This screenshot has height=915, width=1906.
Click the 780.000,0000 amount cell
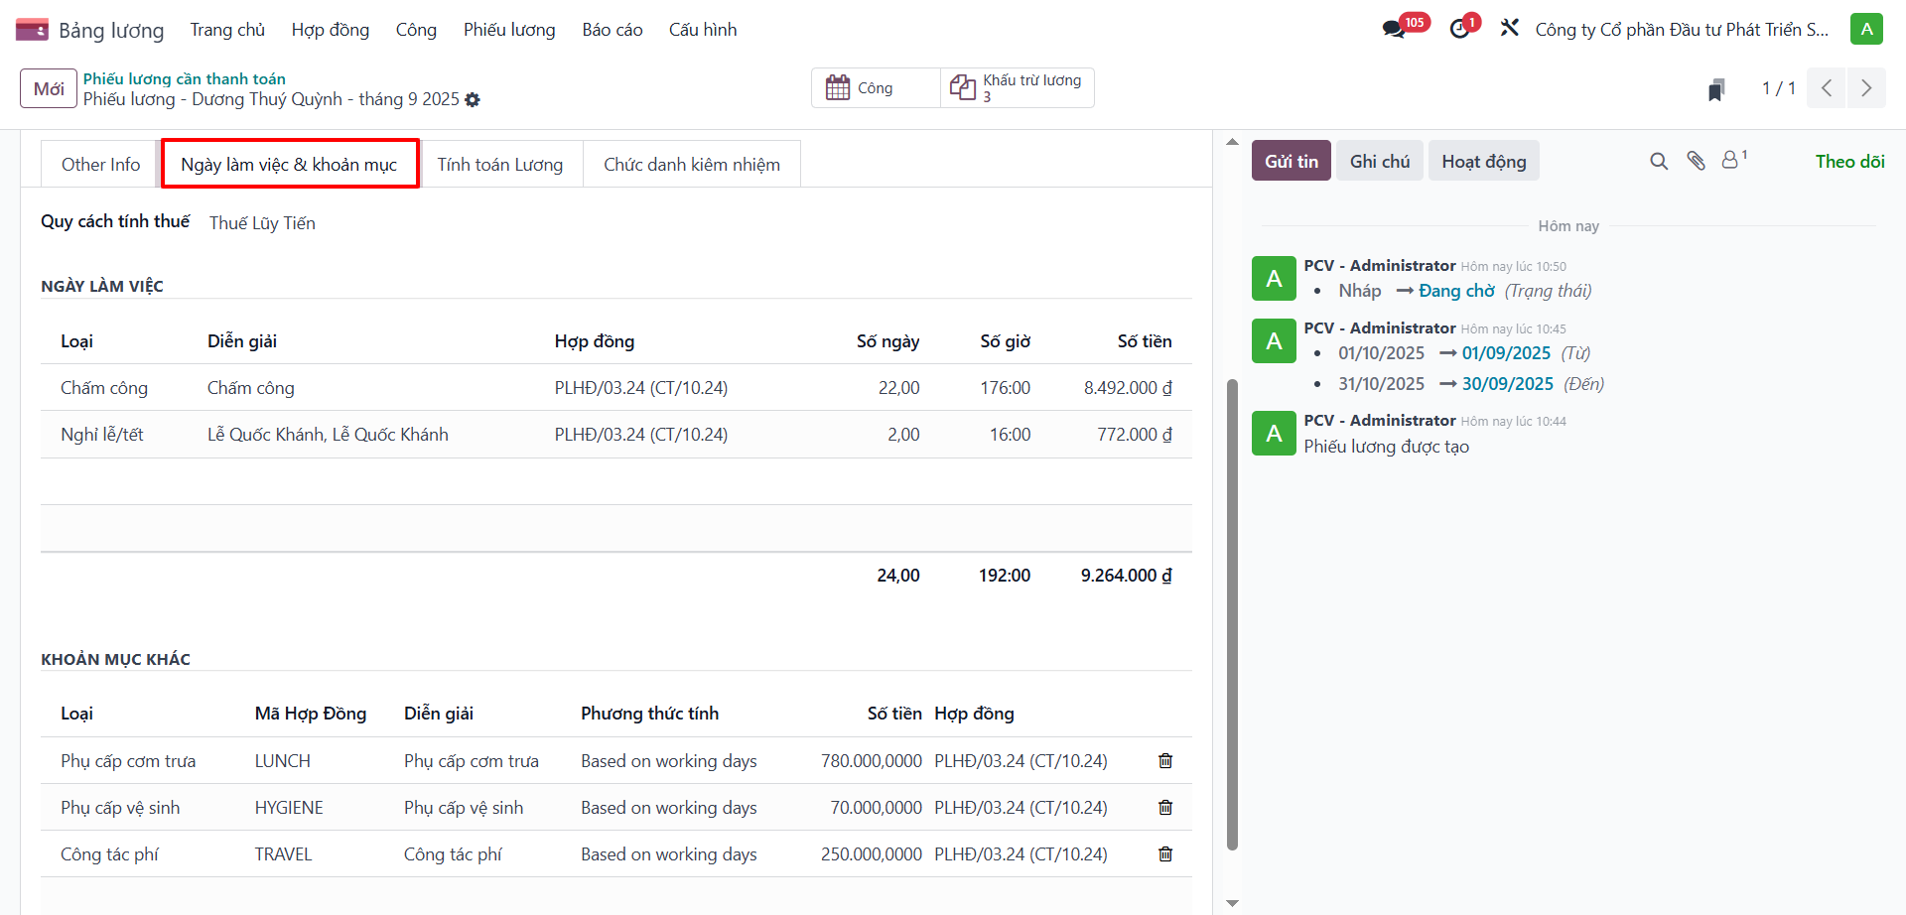(x=872, y=761)
